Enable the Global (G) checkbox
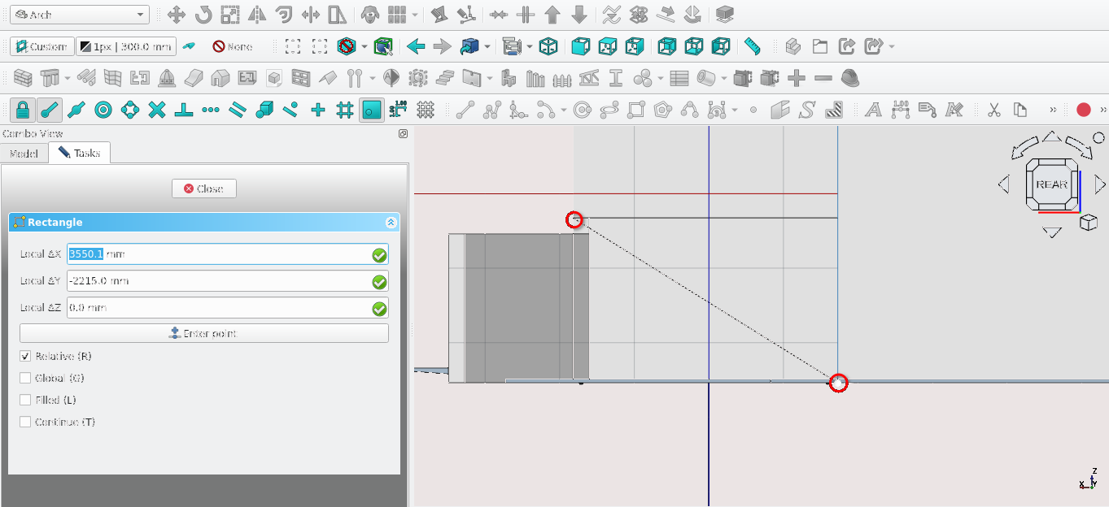This screenshot has height=507, width=1109. (25, 379)
